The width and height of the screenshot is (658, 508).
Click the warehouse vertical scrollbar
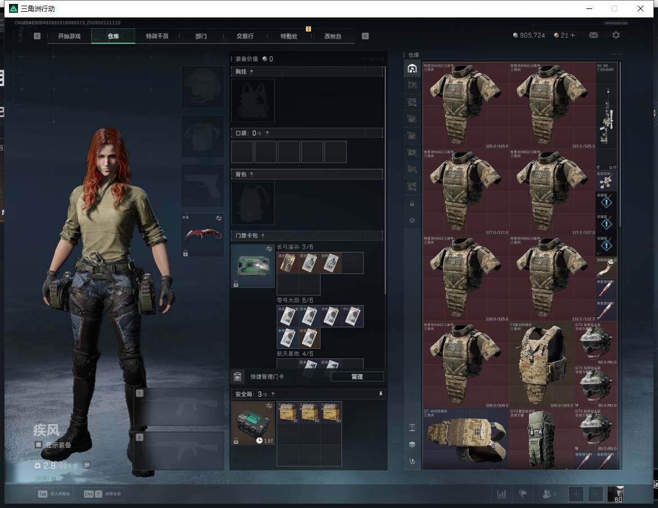click(x=620, y=145)
